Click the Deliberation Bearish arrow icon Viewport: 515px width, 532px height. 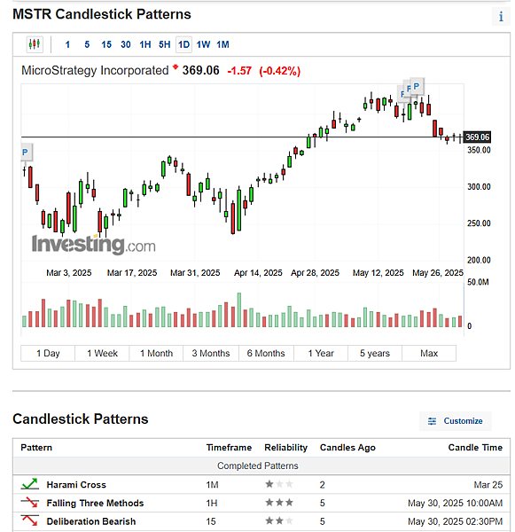[30, 520]
